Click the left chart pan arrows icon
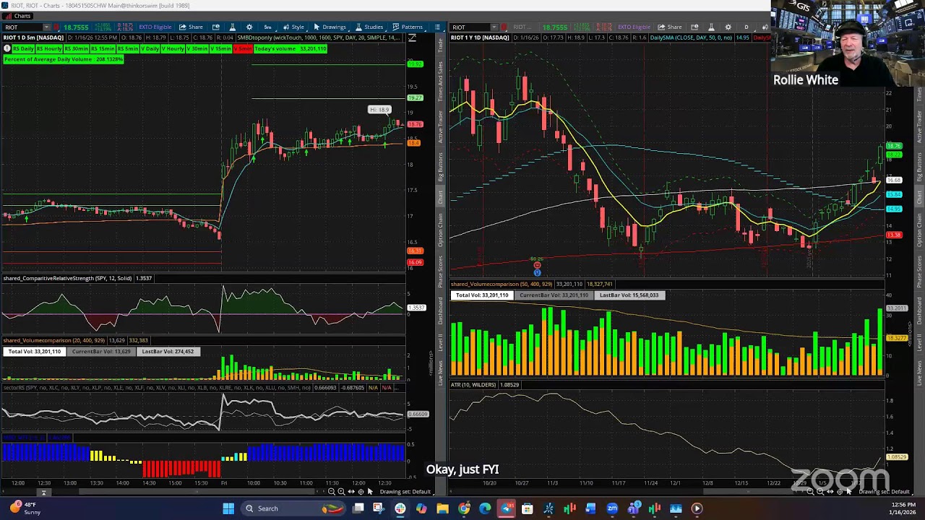 point(351,492)
